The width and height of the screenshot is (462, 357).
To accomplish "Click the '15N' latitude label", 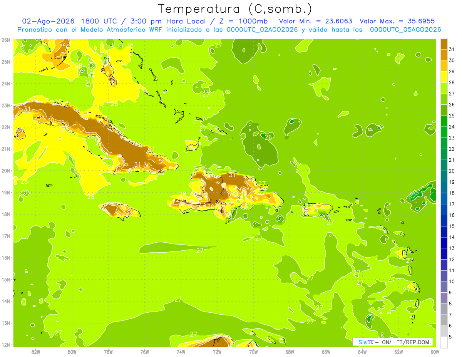I will [x=6, y=280].
